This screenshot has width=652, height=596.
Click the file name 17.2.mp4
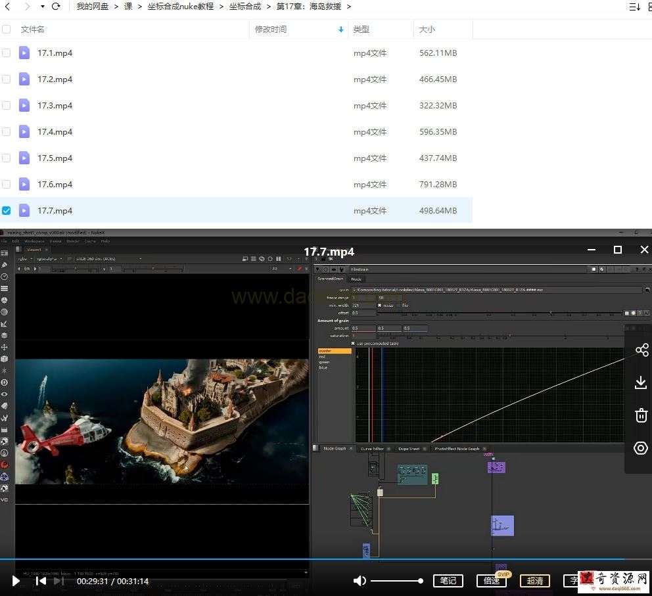[55, 79]
